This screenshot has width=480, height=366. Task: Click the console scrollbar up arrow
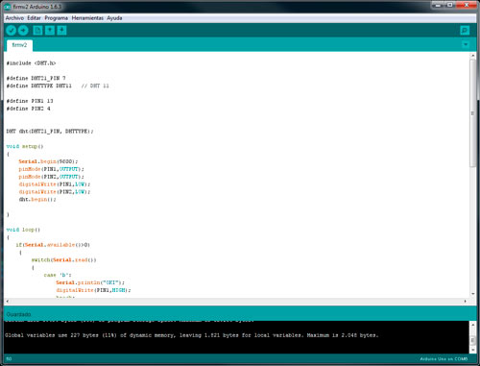click(472, 325)
